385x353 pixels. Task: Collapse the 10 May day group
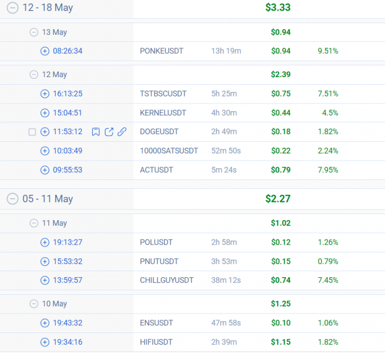click(34, 304)
